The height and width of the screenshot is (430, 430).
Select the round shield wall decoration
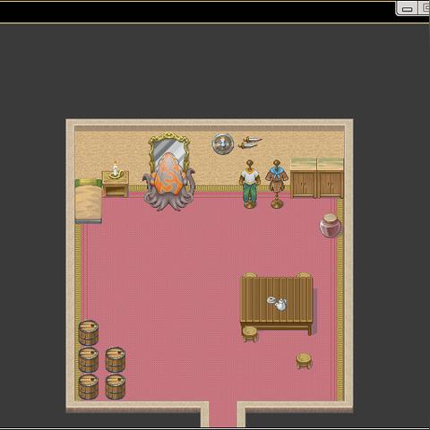pyautogui.click(x=223, y=143)
